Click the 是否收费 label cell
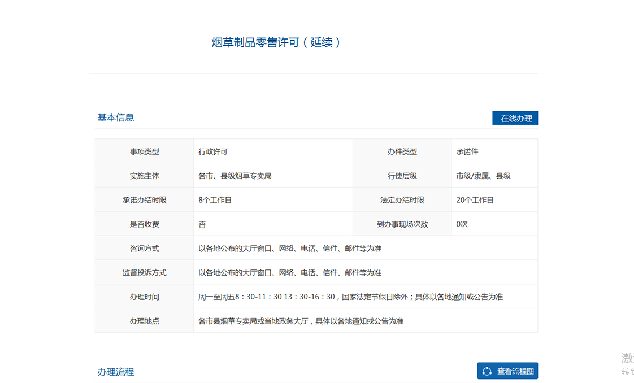This screenshot has height=383, width=634. [144, 224]
